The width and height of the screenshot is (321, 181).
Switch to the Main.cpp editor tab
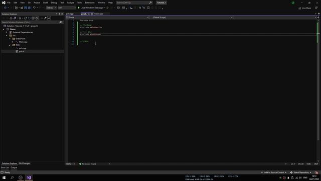coord(99,14)
